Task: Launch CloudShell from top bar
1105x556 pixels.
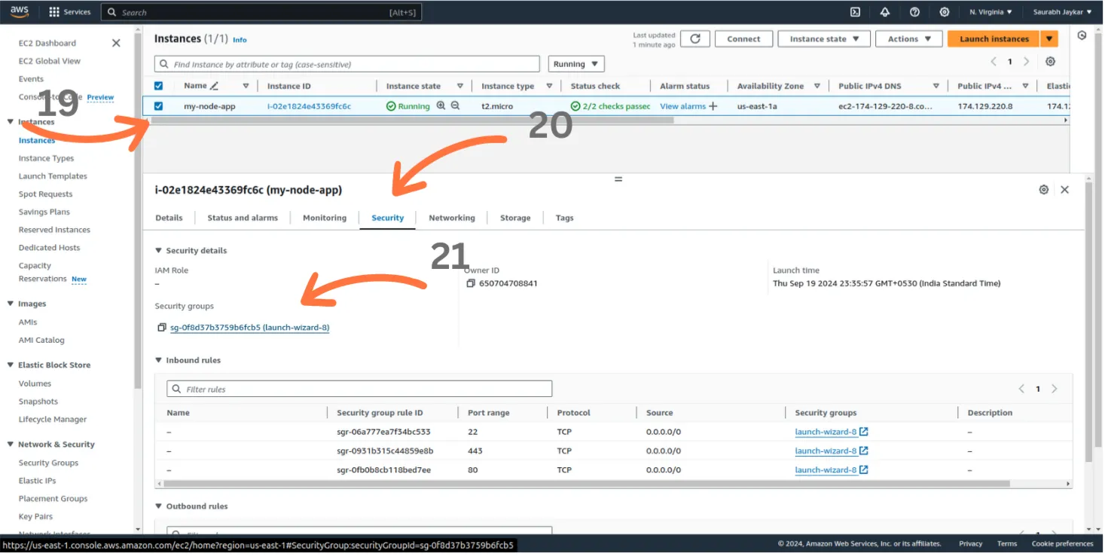Action: (855, 12)
